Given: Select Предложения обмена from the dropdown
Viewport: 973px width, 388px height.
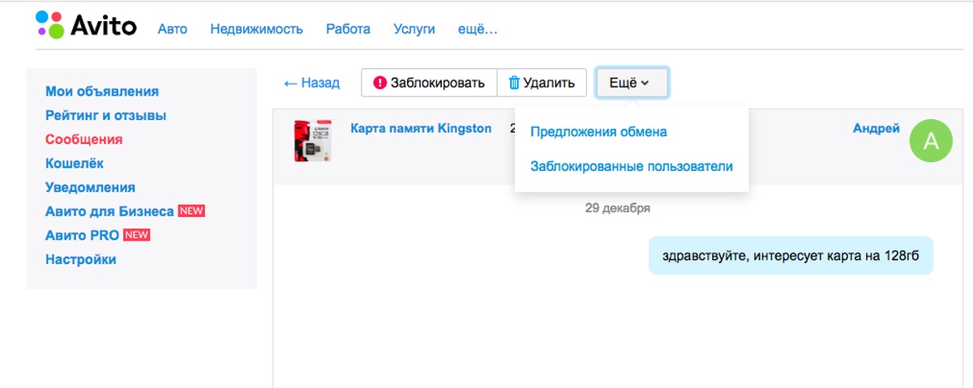Looking at the screenshot, I should pyautogui.click(x=598, y=132).
